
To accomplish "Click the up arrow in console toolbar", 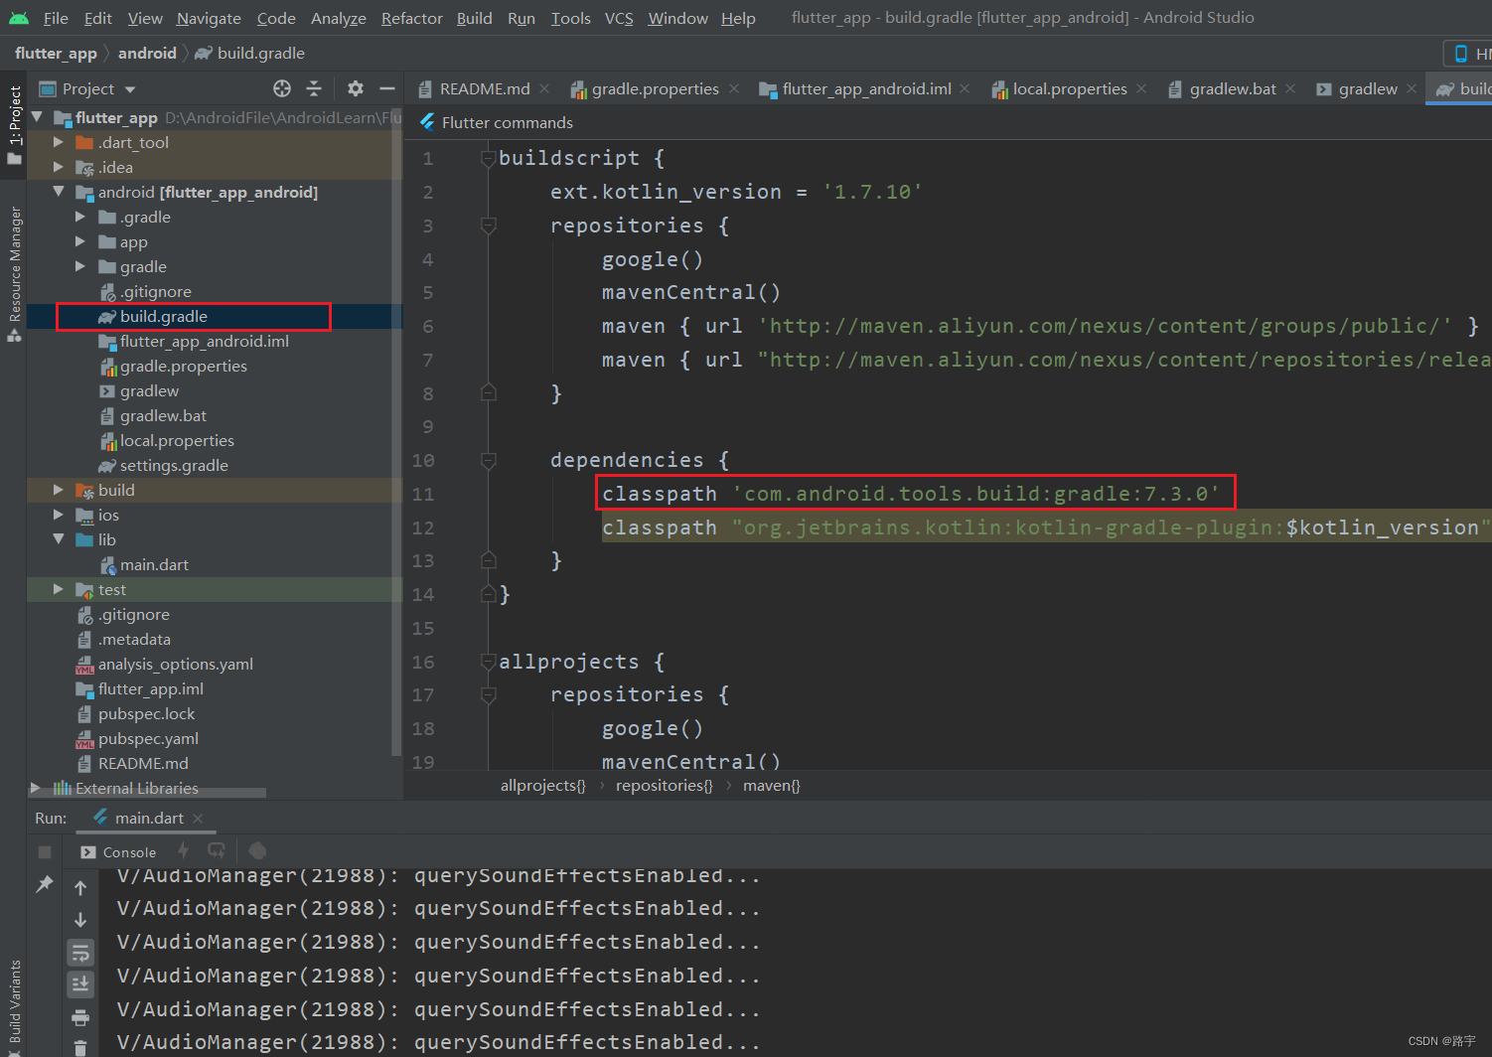I will pos(80,888).
